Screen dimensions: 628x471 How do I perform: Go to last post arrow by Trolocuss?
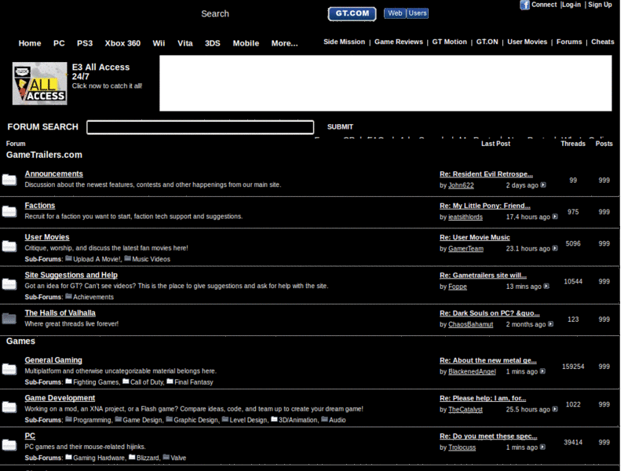tap(542, 447)
